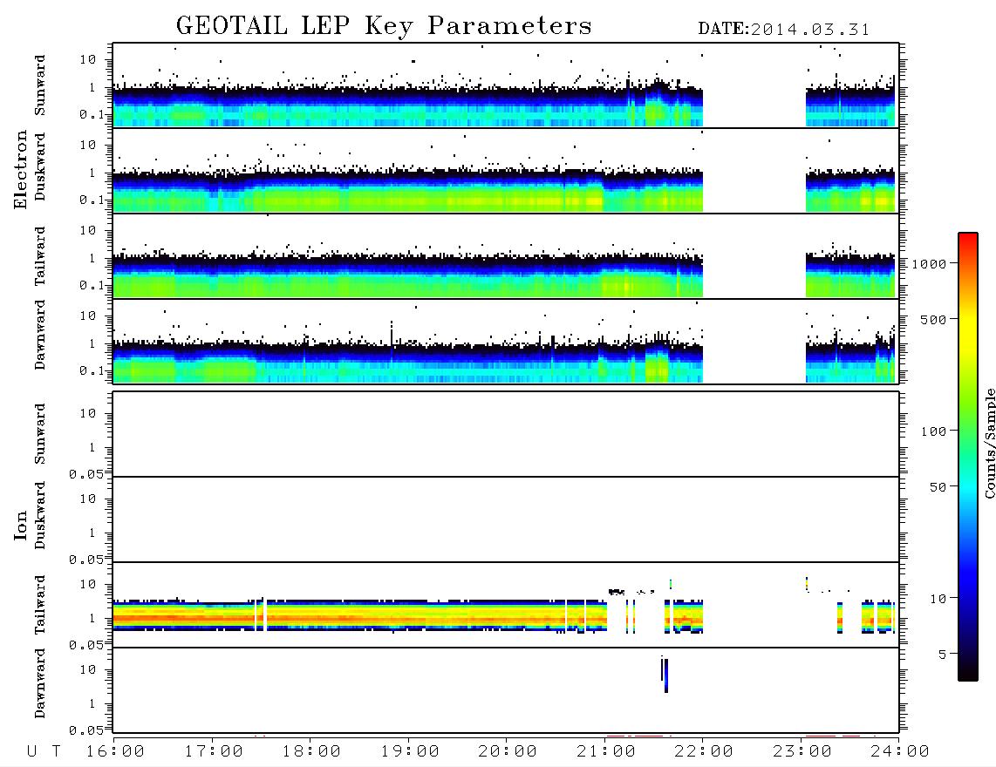Click the '0.05' tick of Ion Dawnward panel
996x767 pixels.
[85, 730]
